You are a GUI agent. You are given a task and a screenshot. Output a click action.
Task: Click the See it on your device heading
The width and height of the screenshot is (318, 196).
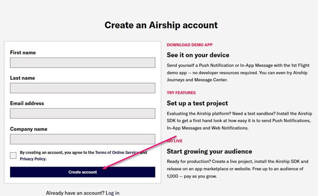click(198, 55)
